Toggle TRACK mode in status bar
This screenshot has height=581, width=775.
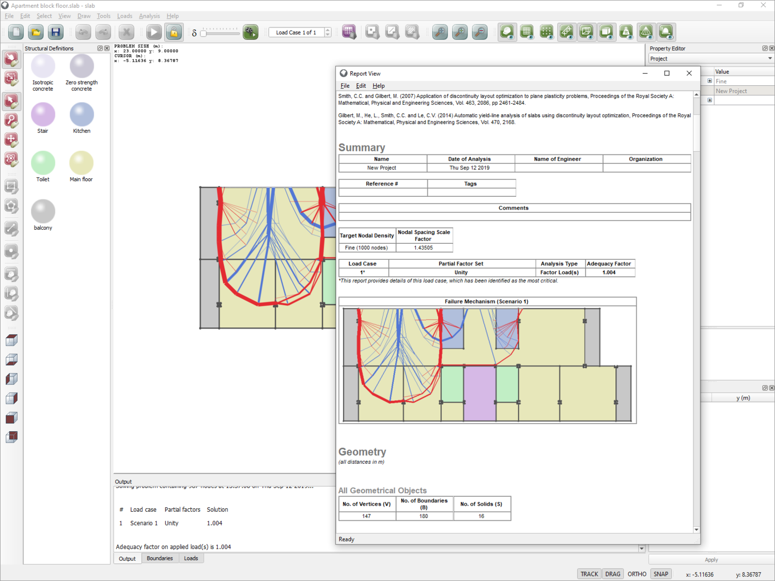click(x=589, y=574)
